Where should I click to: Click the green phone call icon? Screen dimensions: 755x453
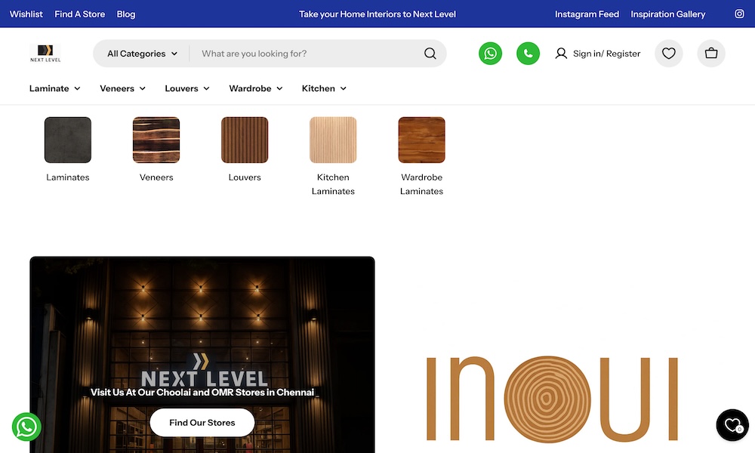(x=528, y=54)
